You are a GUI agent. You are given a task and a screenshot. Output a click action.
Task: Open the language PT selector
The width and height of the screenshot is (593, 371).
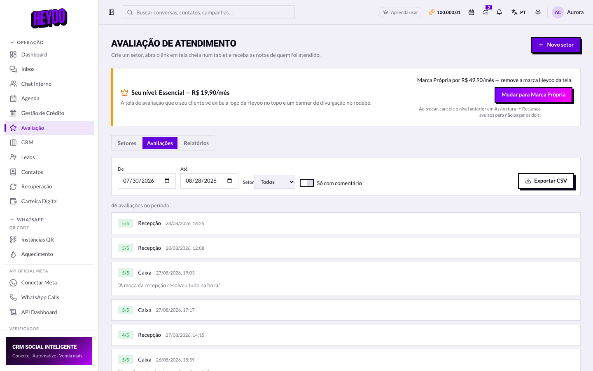click(x=518, y=12)
